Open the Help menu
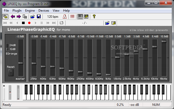 (66, 11)
